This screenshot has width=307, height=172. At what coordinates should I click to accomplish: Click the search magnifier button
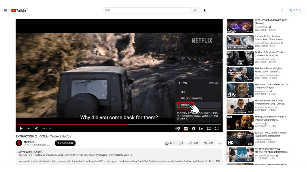[x=195, y=10]
